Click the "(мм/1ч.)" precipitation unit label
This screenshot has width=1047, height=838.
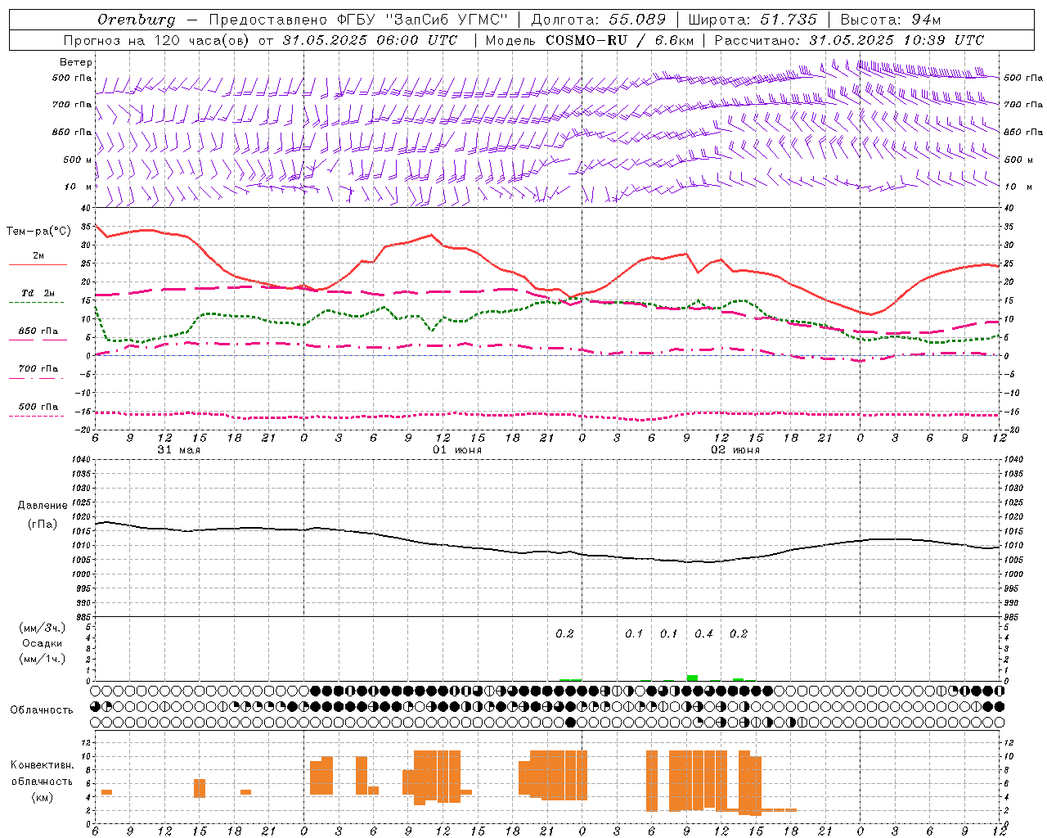pyautogui.click(x=43, y=659)
